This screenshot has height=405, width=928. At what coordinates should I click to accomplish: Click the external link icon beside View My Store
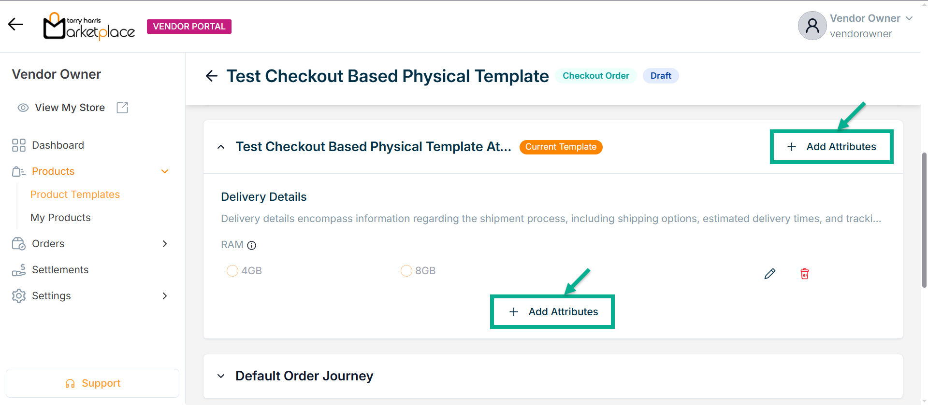coord(122,108)
